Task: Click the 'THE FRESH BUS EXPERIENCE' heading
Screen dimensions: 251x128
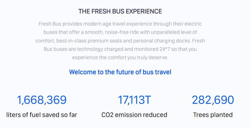Action: coord(120,11)
